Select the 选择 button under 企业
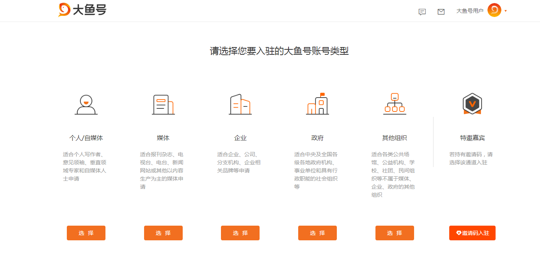This screenshot has height=265, width=540. (240, 233)
